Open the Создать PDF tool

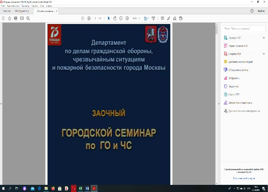coord(235,54)
